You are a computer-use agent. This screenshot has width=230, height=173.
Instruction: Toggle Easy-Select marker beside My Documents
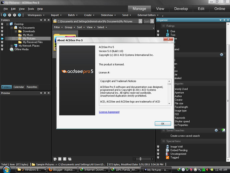2,28
